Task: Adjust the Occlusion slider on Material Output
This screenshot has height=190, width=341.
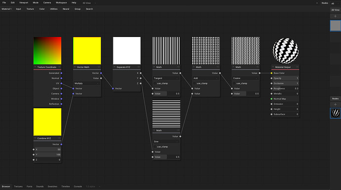Action: pyautogui.click(x=286, y=83)
